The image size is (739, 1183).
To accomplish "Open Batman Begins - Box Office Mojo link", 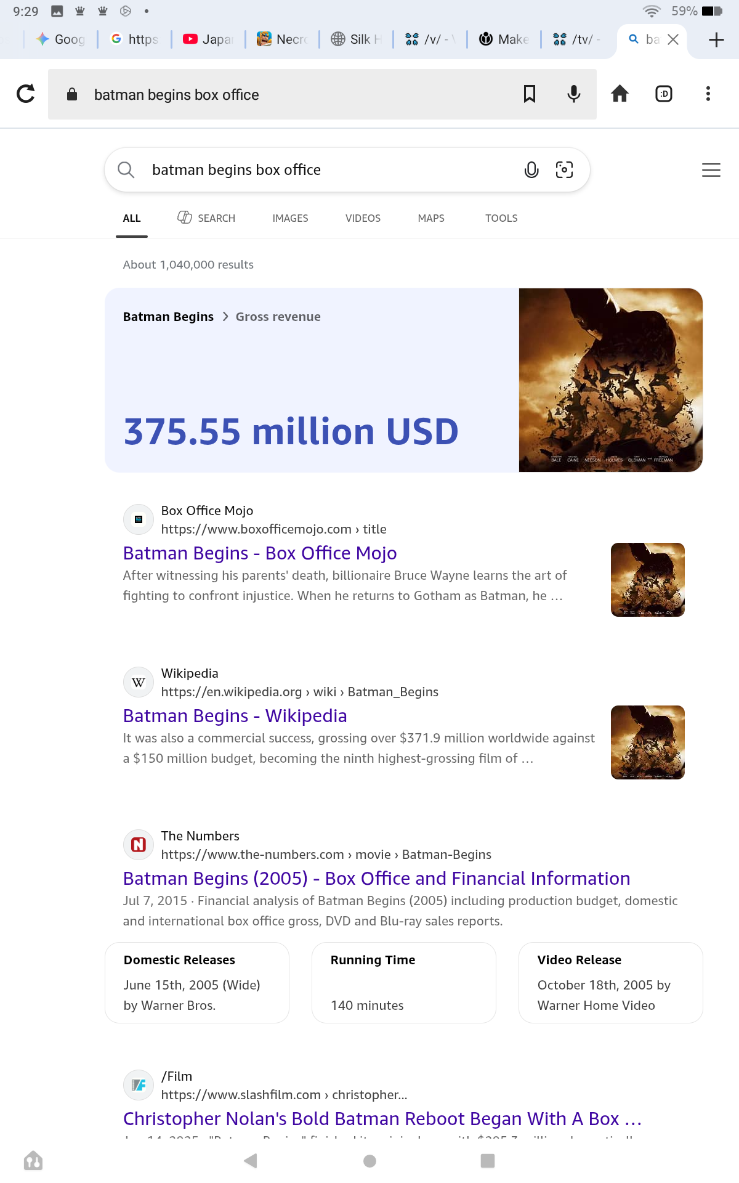I will 260,553.
